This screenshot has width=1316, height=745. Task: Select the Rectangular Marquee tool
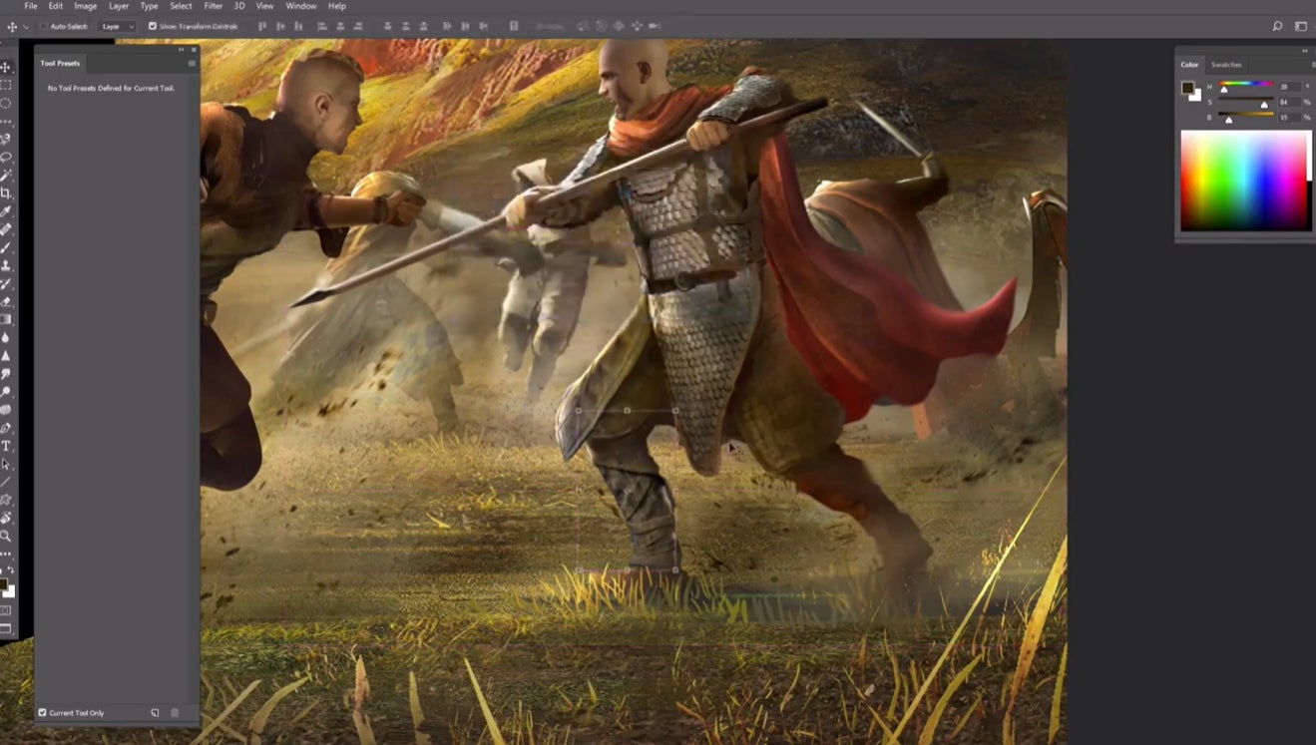click(6, 85)
